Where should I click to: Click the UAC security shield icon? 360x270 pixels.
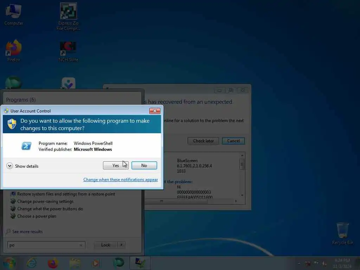pyautogui.click(x=12, y=124)
